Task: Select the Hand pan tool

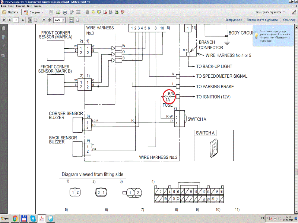Action: (x=37, y=20)
